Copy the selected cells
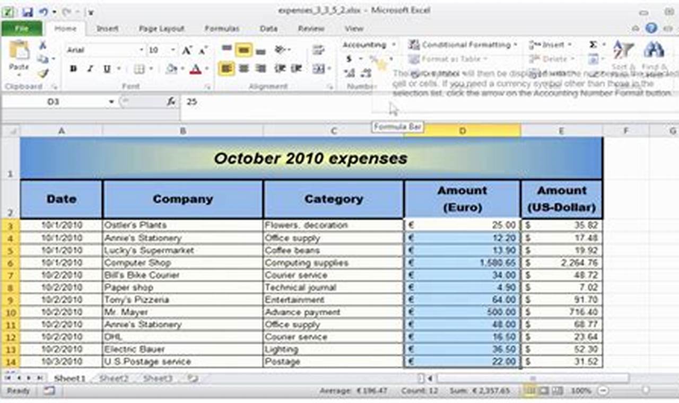This screenshot has height=403, width=679. (x=43, y=59)
